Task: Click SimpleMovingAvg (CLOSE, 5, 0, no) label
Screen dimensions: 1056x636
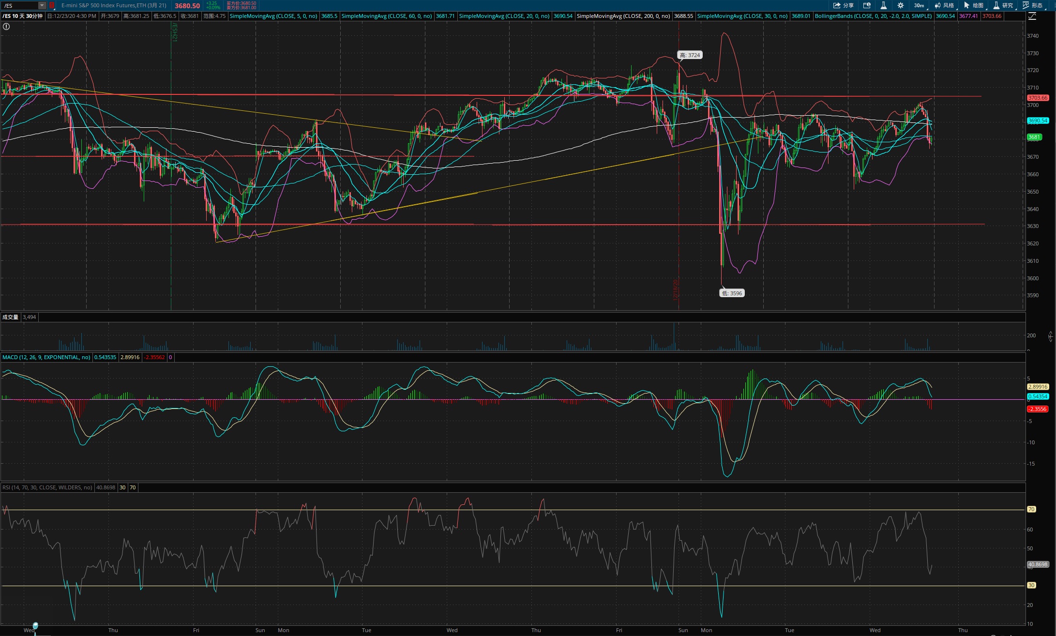Action: [273, 16]
